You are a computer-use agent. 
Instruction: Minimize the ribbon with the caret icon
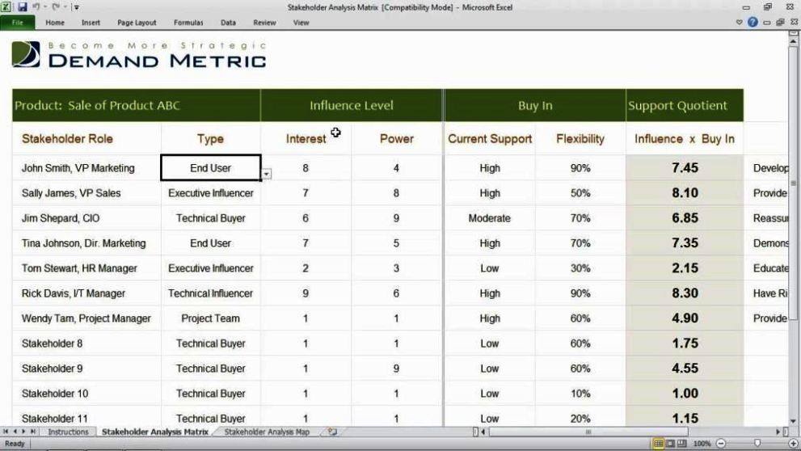740,23
